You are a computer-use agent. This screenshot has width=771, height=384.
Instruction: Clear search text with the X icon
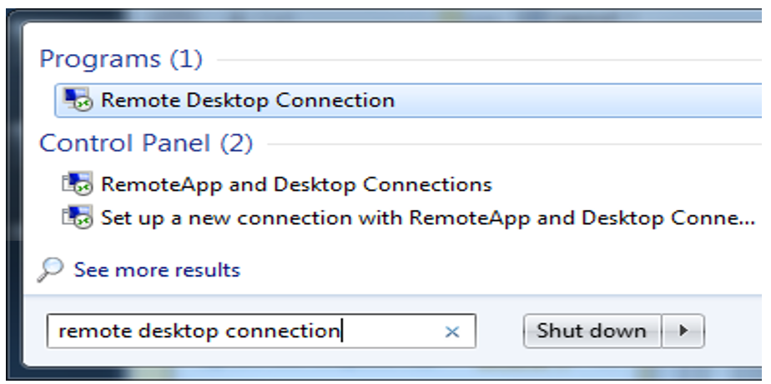click(452, 332)
